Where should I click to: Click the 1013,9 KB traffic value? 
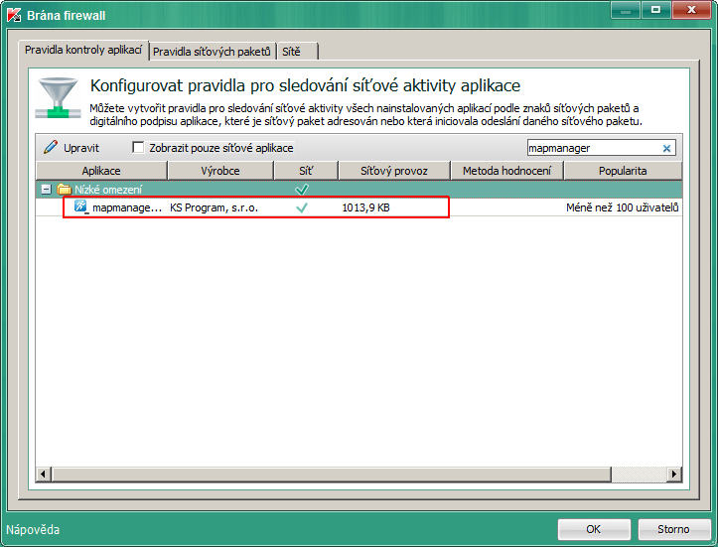(365, 207)
